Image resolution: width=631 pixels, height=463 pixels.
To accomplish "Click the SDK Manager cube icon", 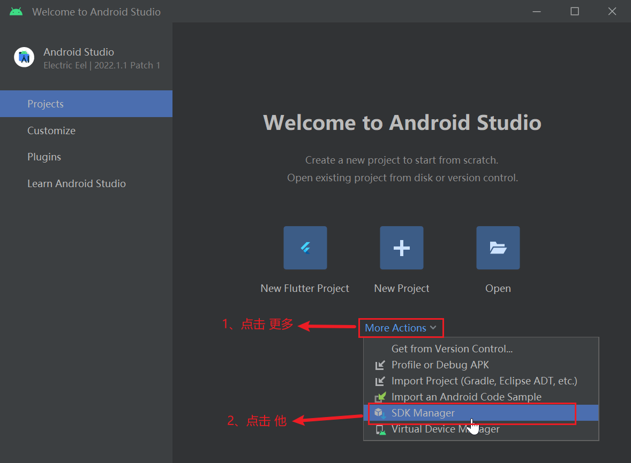I will (x=380, y=413).
